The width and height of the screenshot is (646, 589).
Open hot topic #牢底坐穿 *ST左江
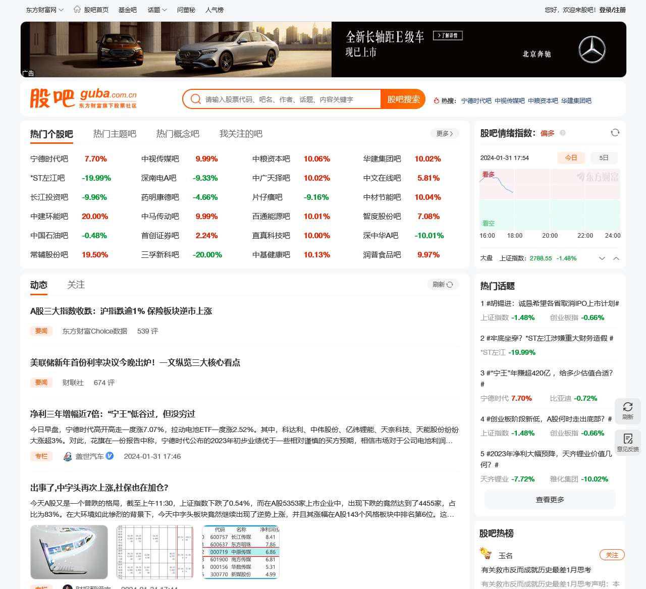point(547,338)
